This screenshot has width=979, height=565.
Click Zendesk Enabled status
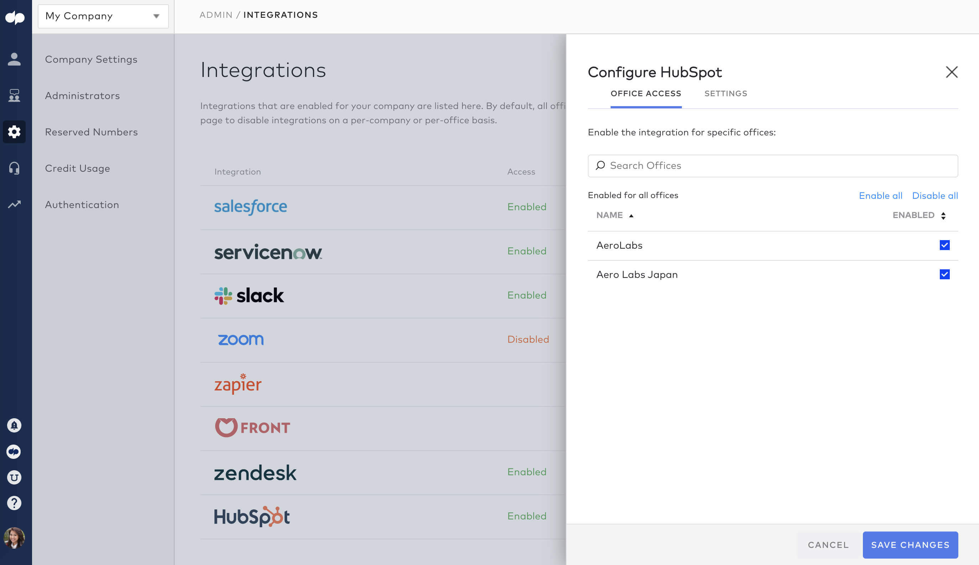point(527,472)
